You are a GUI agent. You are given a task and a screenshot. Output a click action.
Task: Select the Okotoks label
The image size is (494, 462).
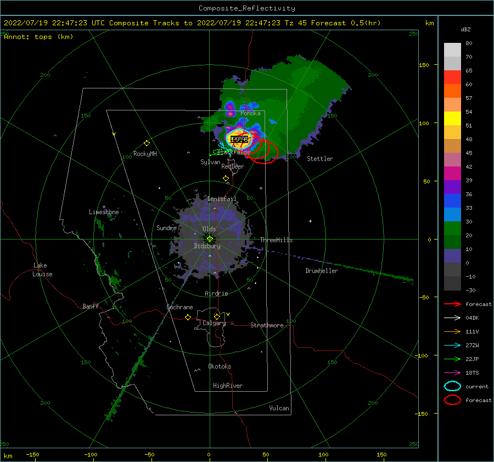[x=220, y=366]
